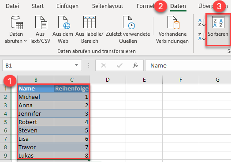Viewport: 231px width, 162px height.
Task: Select column C header
Action: coord(72,79)
